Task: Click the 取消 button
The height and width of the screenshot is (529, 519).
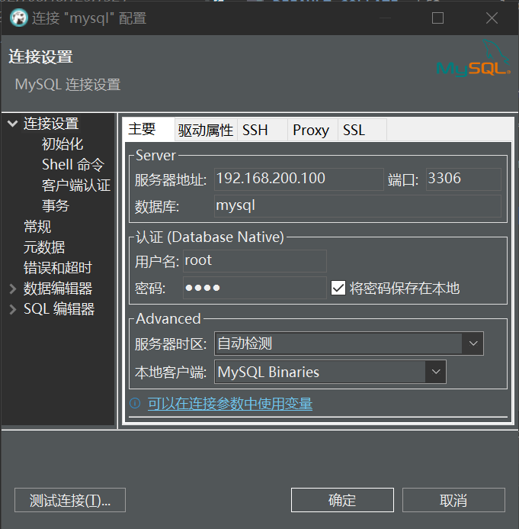Action: pyautogui.click(x=453, y=500)
